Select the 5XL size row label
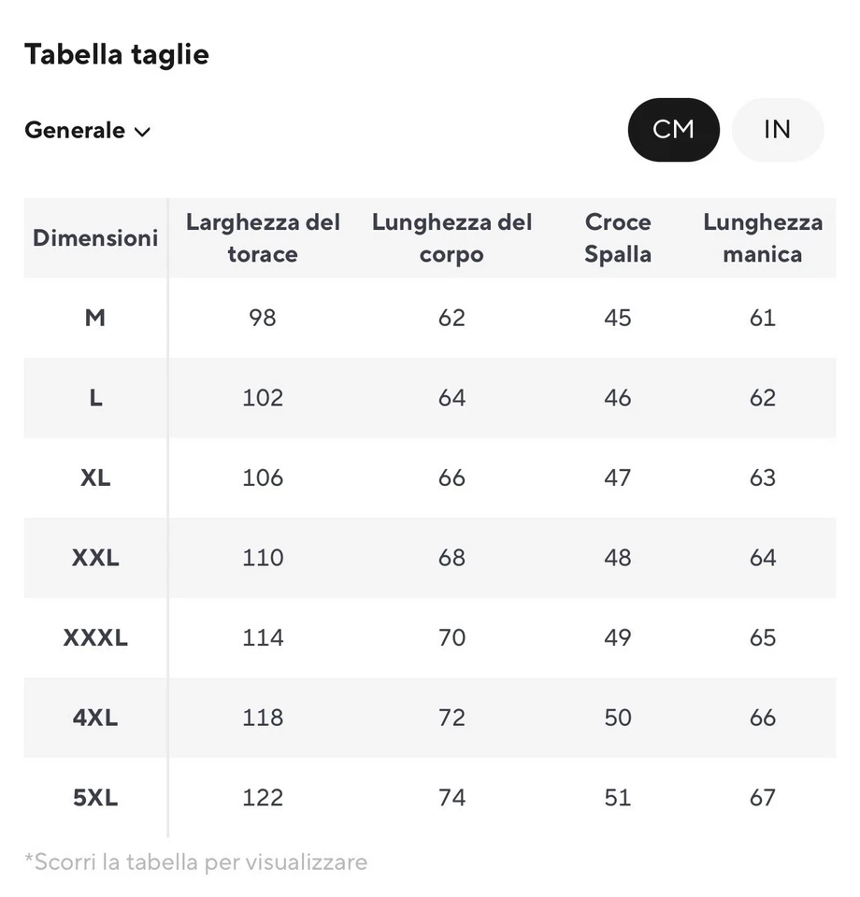This screenshot has height=897, width=860. pyautogui.click(x=95, y=798)
